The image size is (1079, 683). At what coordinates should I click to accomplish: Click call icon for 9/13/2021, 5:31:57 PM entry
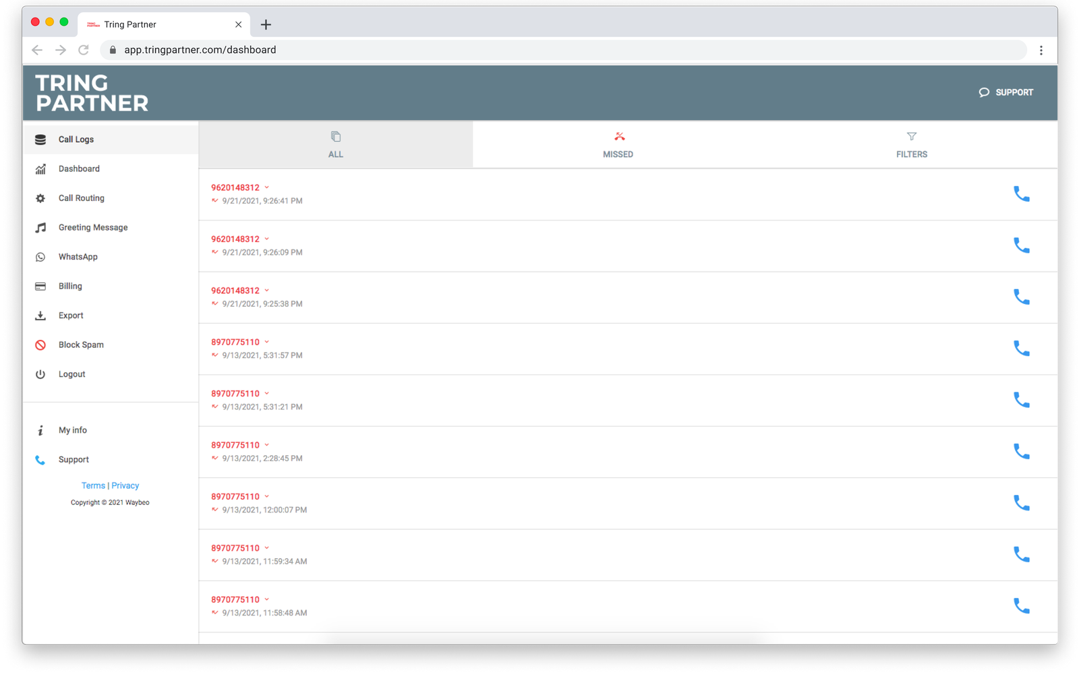1021,349
